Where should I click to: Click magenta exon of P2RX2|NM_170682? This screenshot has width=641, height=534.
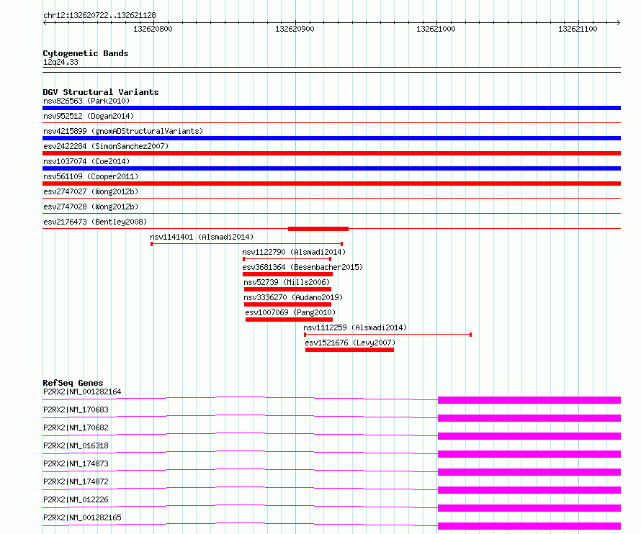[529, 436]
